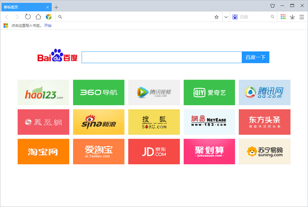Expand the address bar history dropdown arrow

coord(226,17)
